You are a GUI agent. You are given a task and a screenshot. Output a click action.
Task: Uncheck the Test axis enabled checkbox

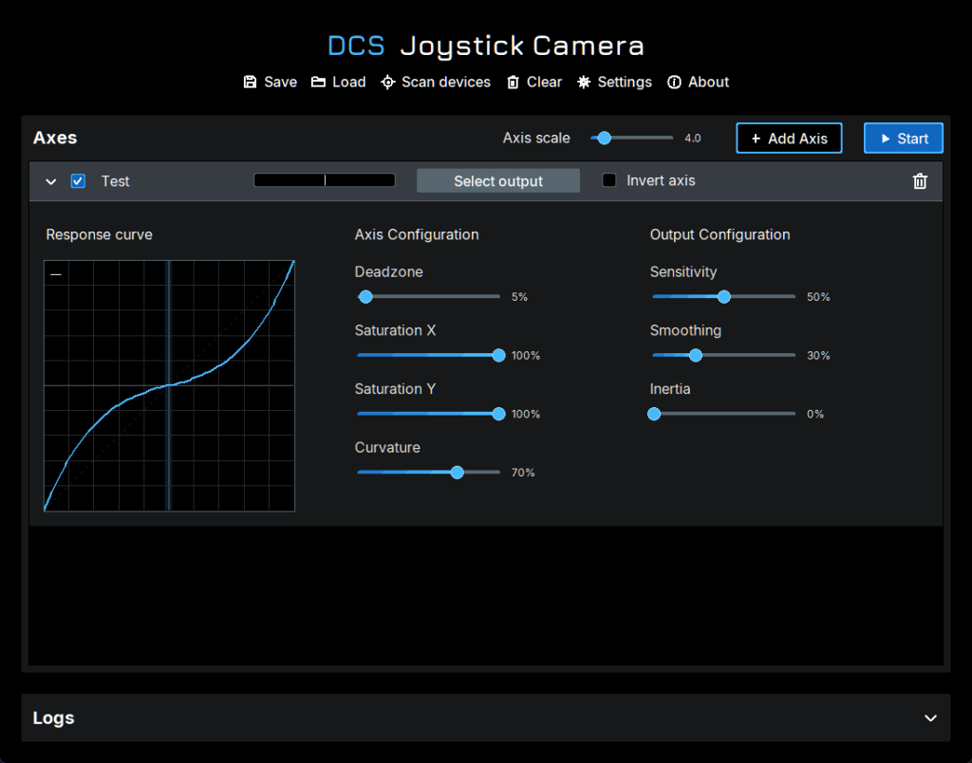point(78,181)
